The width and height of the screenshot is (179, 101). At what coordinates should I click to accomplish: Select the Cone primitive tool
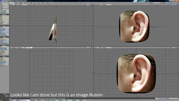[x=4, y=20]
